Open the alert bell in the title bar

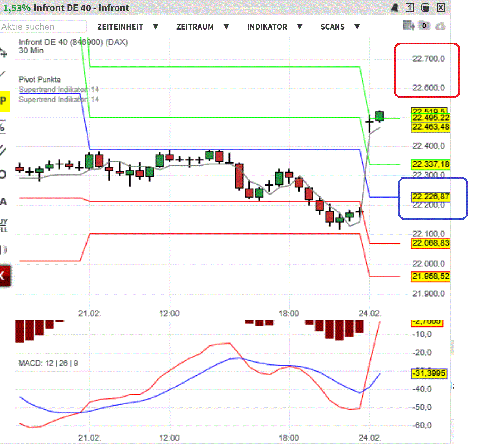click(x=394, y=7)
